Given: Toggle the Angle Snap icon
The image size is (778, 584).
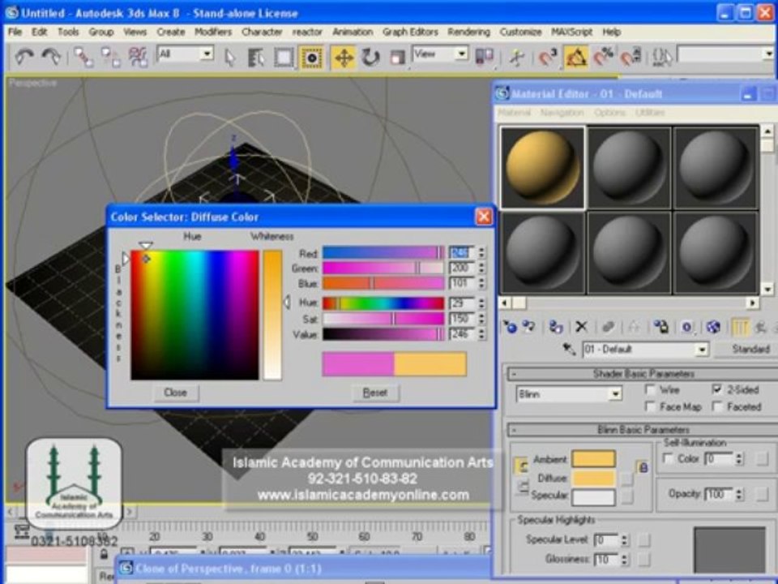Looking at the screenshot, I should 576,58.
